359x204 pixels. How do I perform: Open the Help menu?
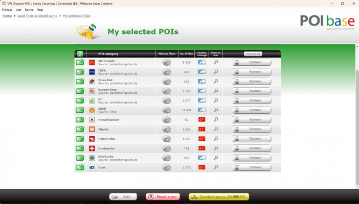pyautogui.click(x=40, y=10)
